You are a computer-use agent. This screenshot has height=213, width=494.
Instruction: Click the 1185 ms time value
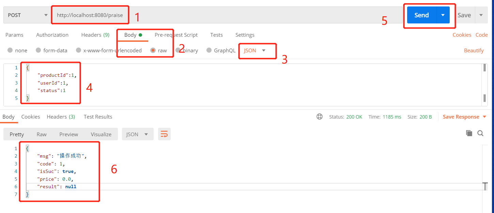[392, 117]
